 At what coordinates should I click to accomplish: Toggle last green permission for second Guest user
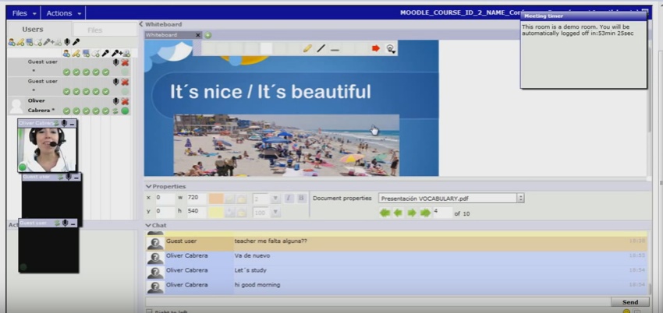105,91
